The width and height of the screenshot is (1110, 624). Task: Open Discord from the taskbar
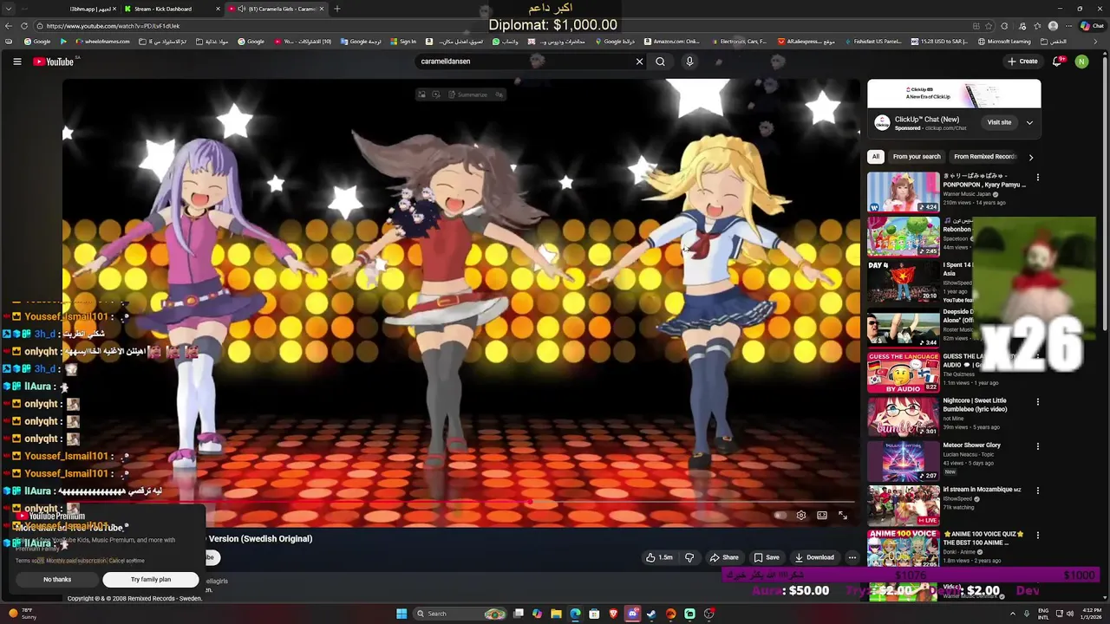coord(632,614)
